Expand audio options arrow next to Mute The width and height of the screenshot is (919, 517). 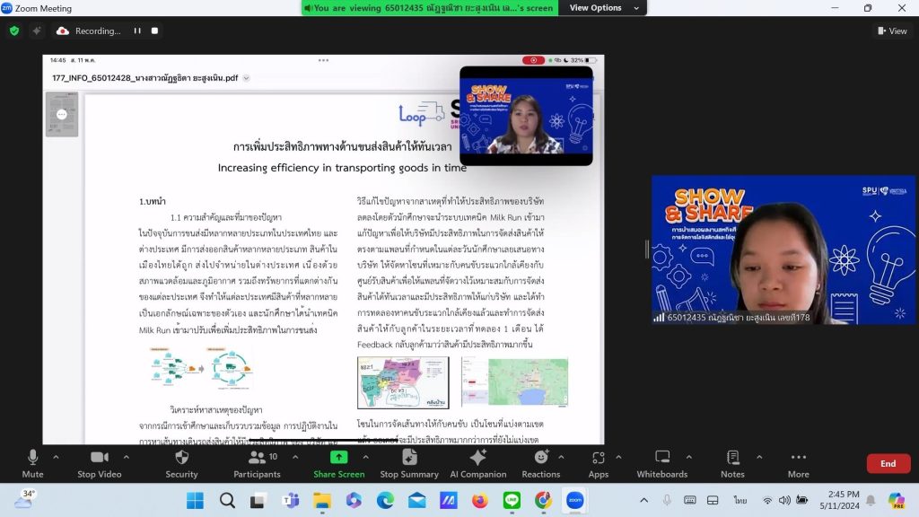[56, 457]
